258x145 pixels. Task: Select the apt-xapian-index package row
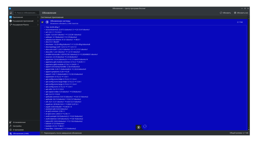(x=63, y=92)
